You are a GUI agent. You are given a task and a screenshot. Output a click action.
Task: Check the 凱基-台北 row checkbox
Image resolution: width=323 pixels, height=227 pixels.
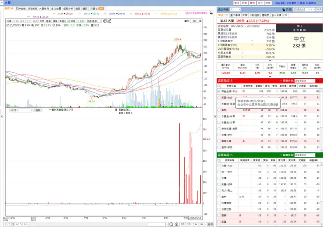click(219, 98)
